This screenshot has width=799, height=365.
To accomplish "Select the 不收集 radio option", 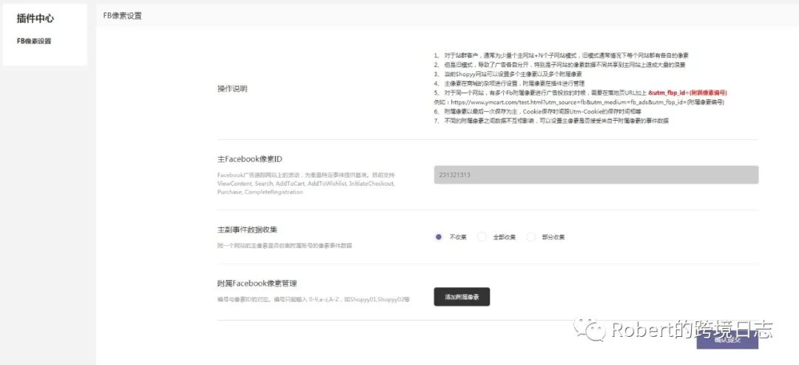I will click(439, 237).
